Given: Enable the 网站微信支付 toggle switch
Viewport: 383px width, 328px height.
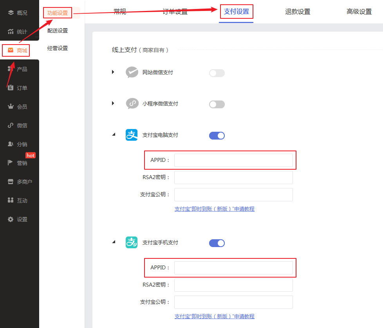Looking at the screenshot, I should tap(217, 73).
